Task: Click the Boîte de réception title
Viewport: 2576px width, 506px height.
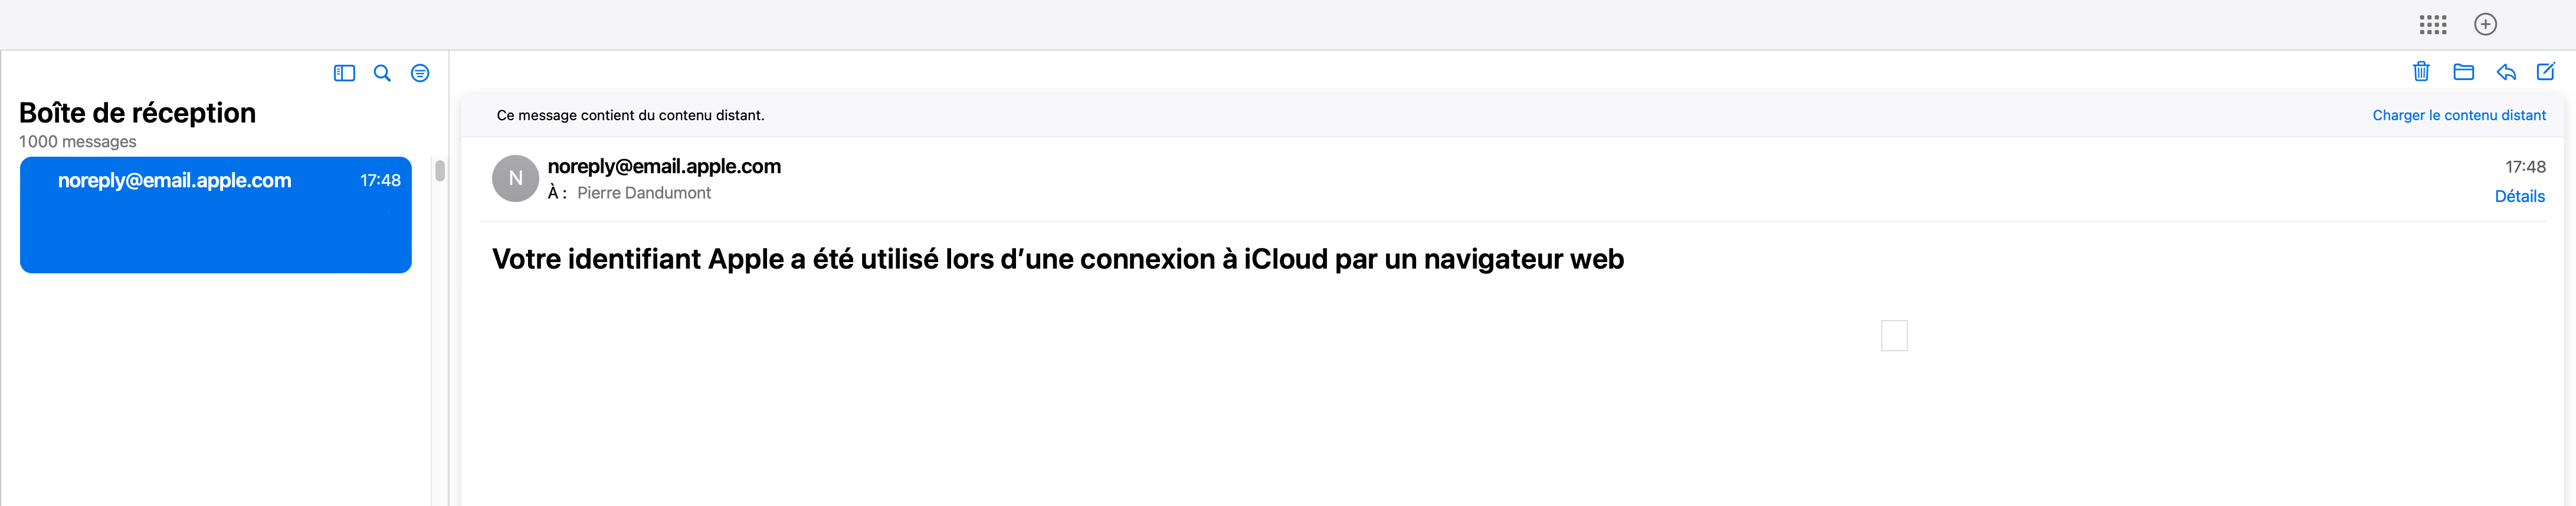Action: [x=137, y=113]
